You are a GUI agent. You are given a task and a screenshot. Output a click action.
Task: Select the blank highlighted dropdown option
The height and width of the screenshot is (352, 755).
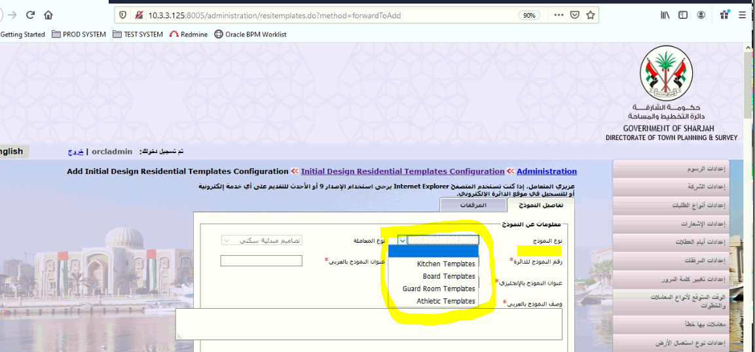[433, 251]
